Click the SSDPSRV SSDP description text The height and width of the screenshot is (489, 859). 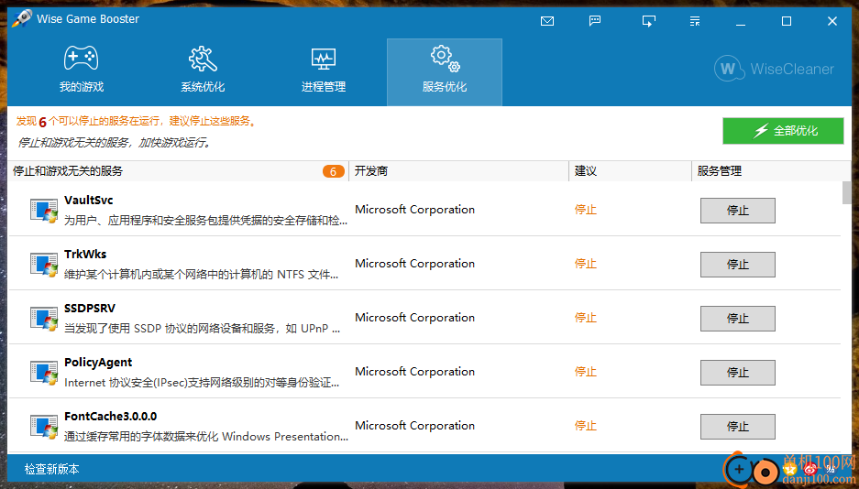pyautogui.click(x=203, y=329)
